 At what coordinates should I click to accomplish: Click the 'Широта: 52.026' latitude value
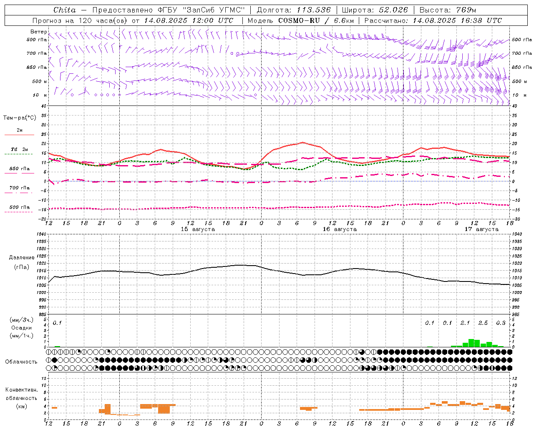(x=374, y=10)
